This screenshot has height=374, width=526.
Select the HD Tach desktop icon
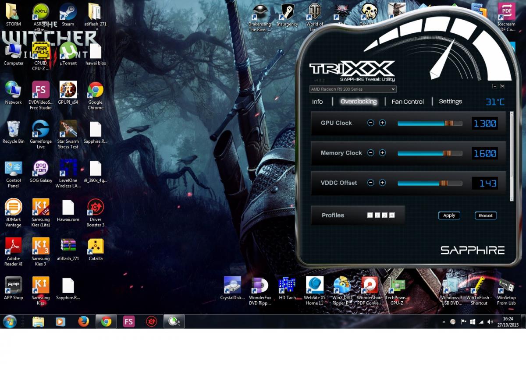(287, 288)
